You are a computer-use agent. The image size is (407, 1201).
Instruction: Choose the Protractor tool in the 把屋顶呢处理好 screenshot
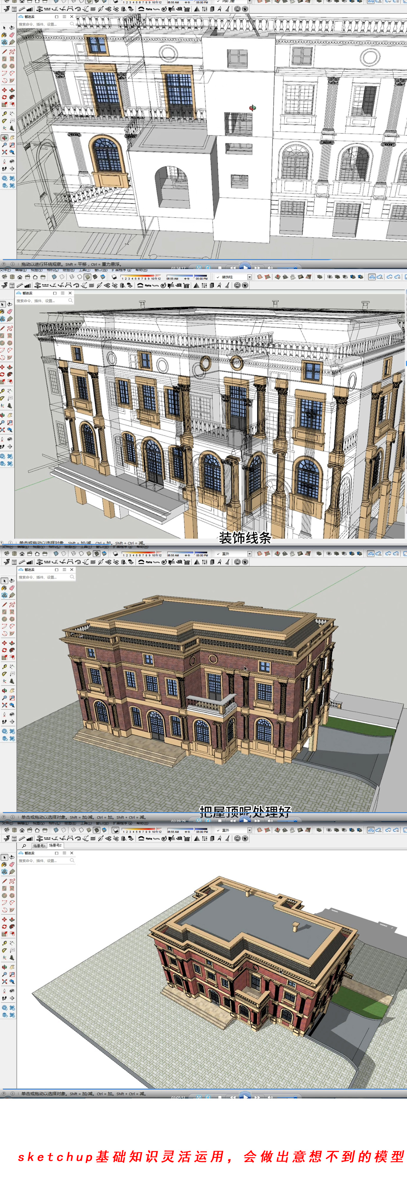4,674
